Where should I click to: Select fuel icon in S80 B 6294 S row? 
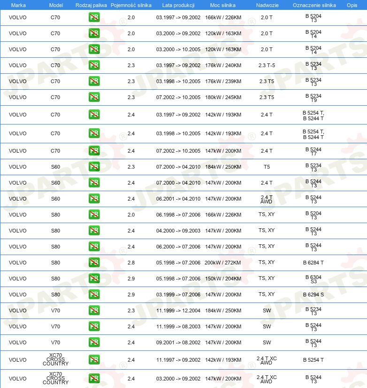pyautogui.click(x=94, y=294)
